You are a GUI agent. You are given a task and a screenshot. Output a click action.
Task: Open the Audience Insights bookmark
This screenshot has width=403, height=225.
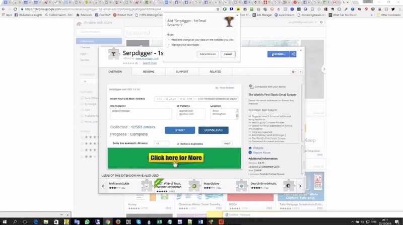pos(28,15)
